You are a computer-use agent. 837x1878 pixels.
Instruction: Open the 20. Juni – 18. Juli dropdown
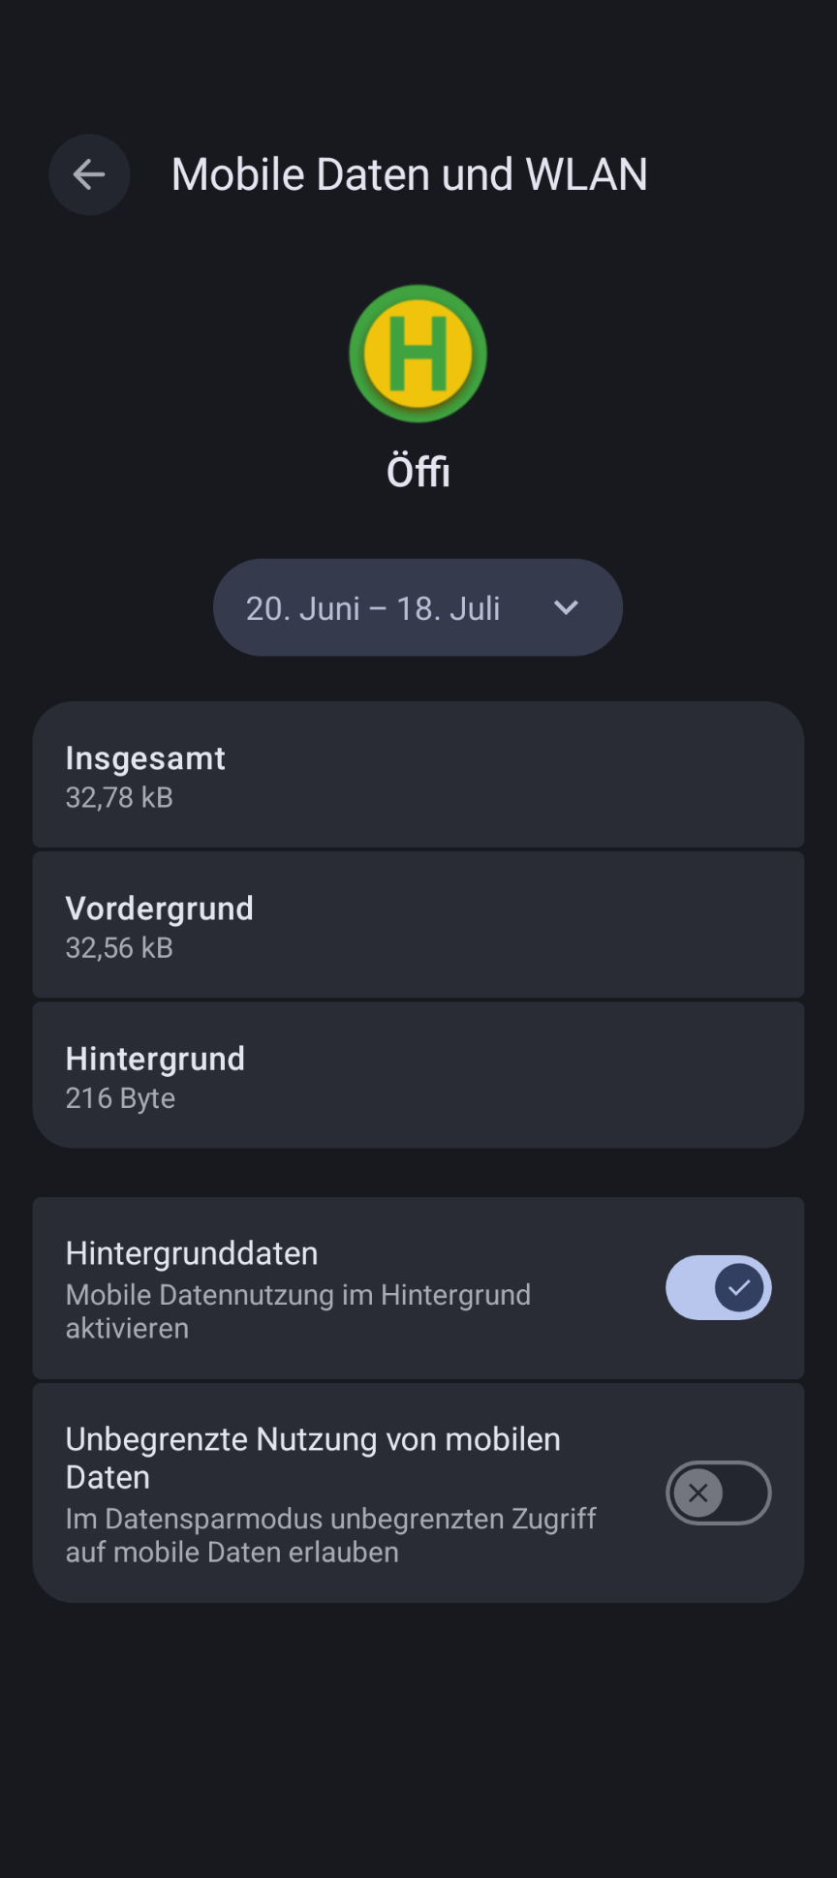(x=418, y=607)
